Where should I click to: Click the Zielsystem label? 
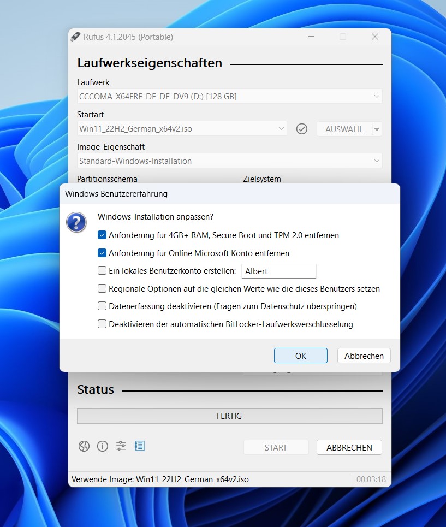click(262, 179)
